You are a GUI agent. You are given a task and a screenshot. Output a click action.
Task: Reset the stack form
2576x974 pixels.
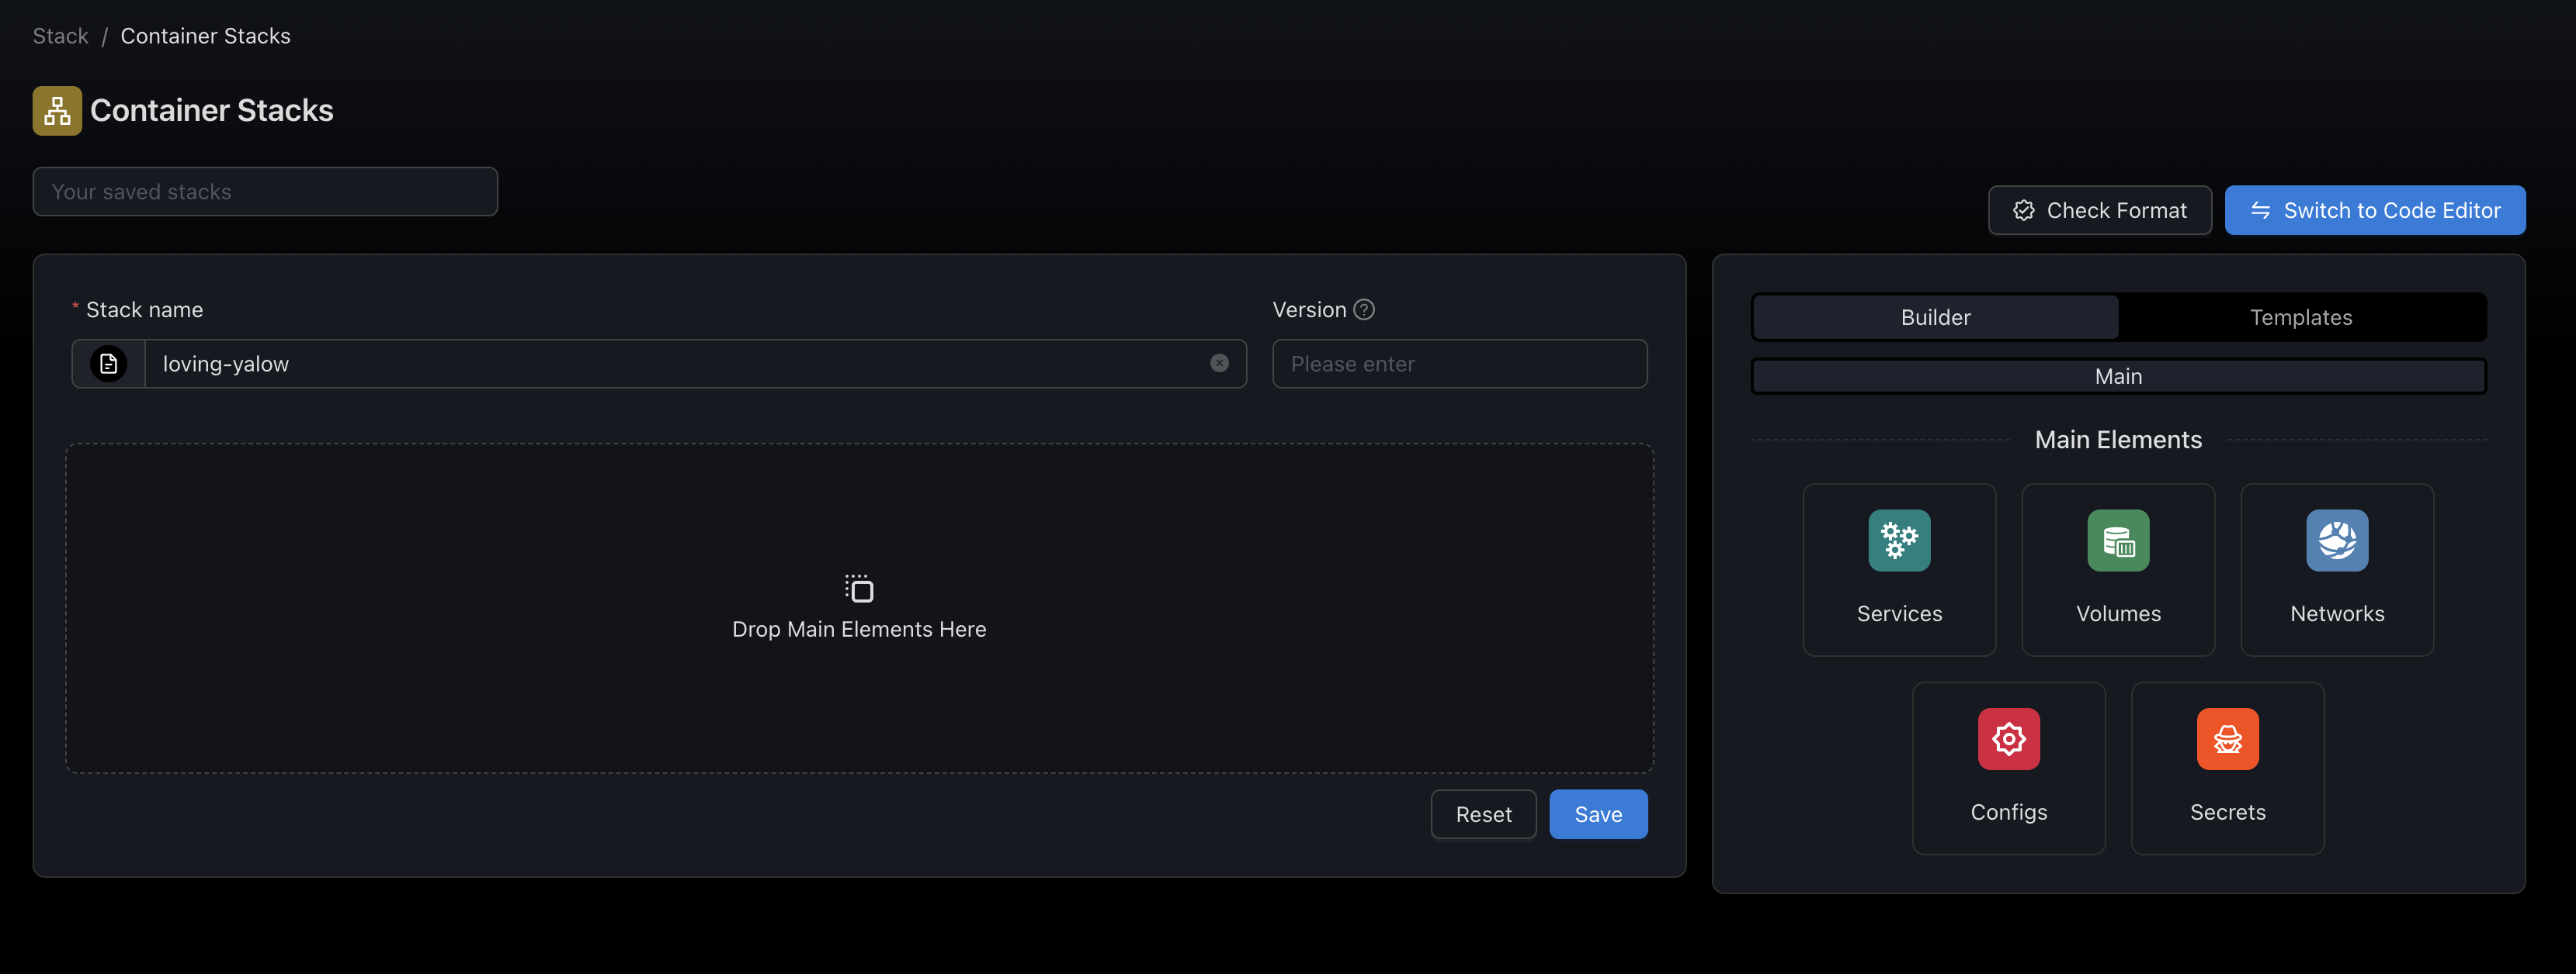click(1483, 814)
